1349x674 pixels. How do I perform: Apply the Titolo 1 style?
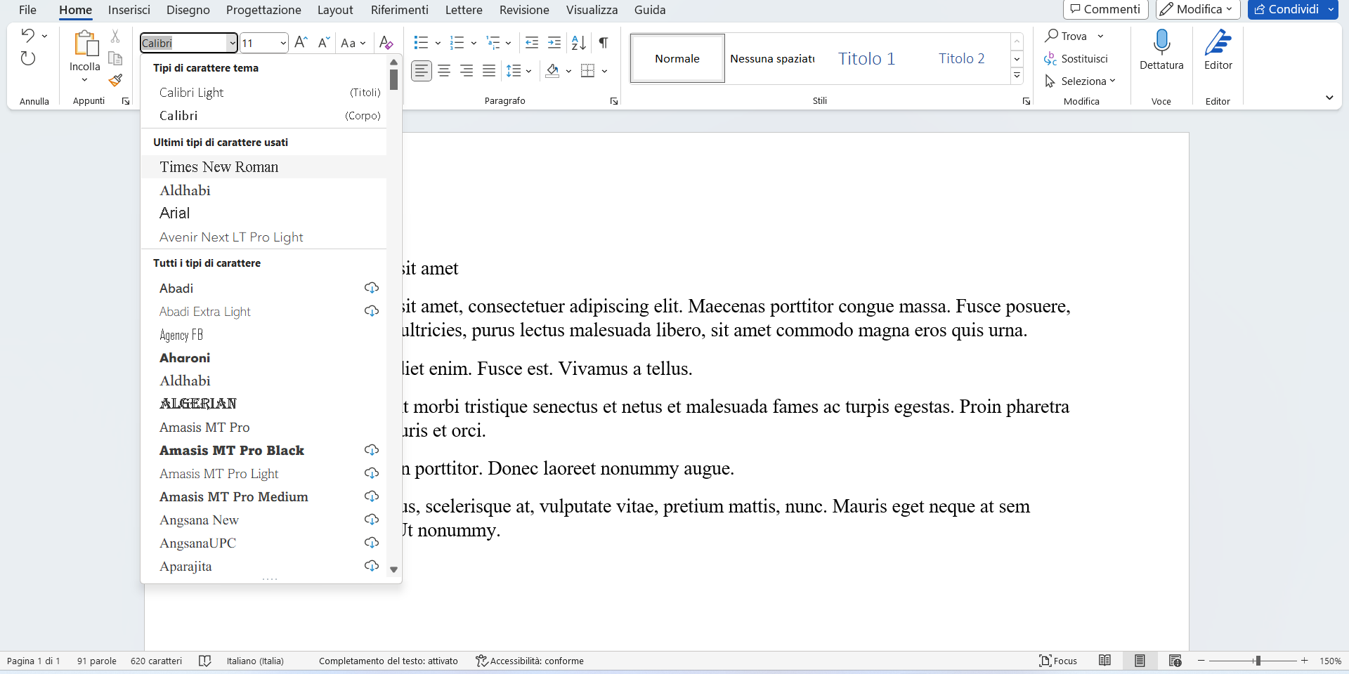(866, 58)
